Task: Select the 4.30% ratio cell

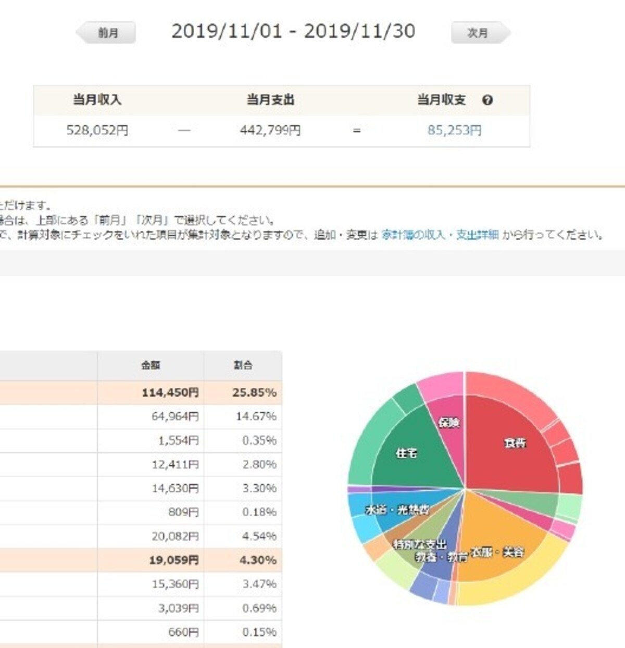Action: pos(243,560)
